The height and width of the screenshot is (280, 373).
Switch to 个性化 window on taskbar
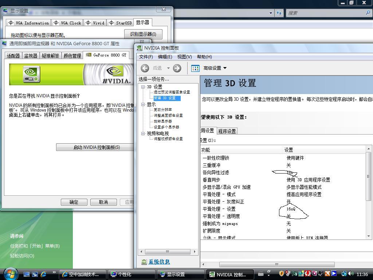(x=131, y=275)
